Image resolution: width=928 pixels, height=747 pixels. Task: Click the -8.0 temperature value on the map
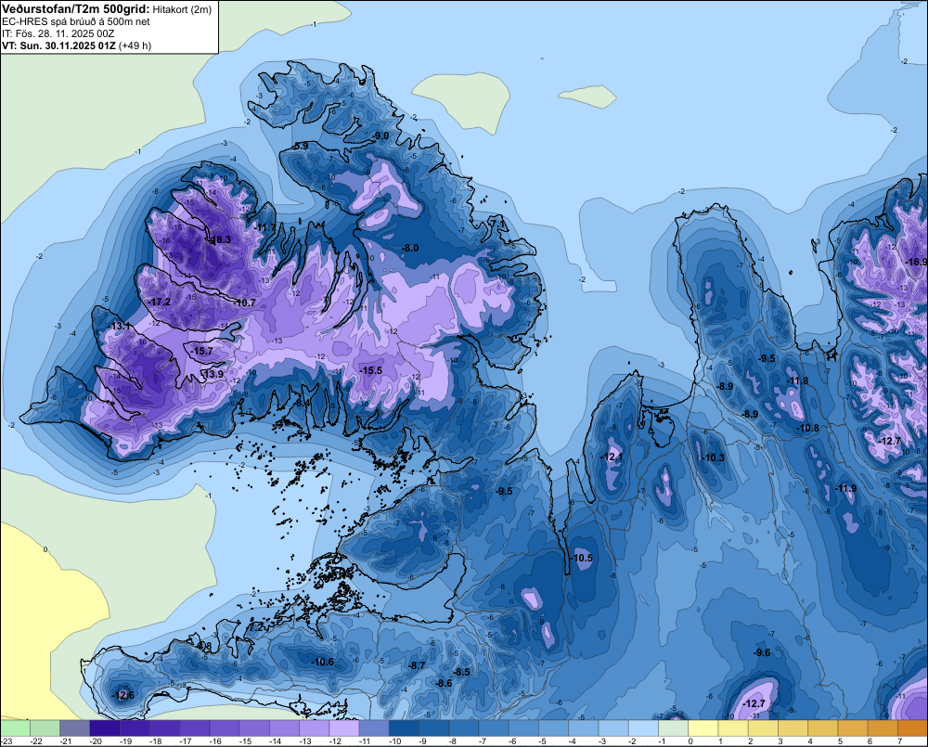pyautogui.click(x=409, y=248)
